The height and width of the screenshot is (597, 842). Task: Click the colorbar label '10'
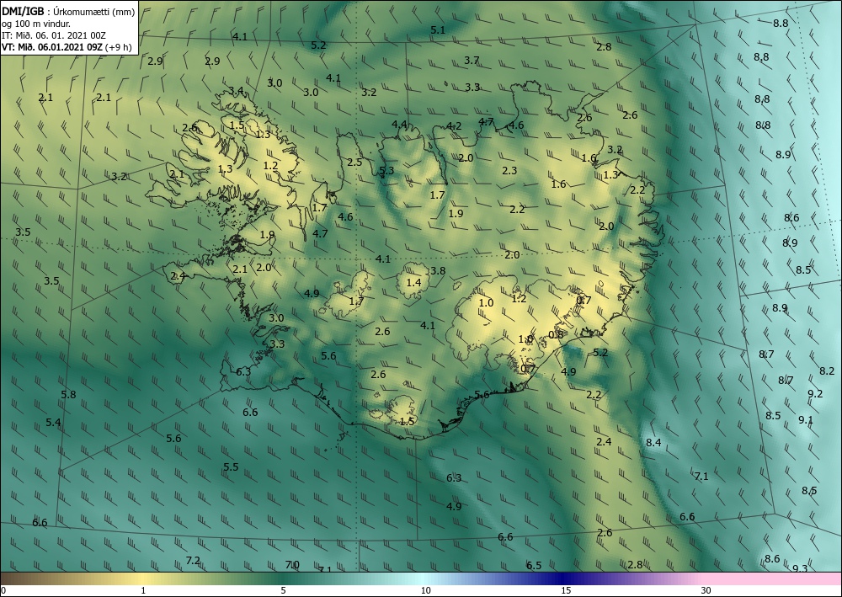[425, 590]
